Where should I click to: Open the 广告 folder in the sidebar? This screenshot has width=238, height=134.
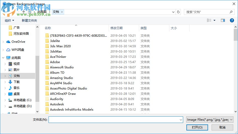14,28
